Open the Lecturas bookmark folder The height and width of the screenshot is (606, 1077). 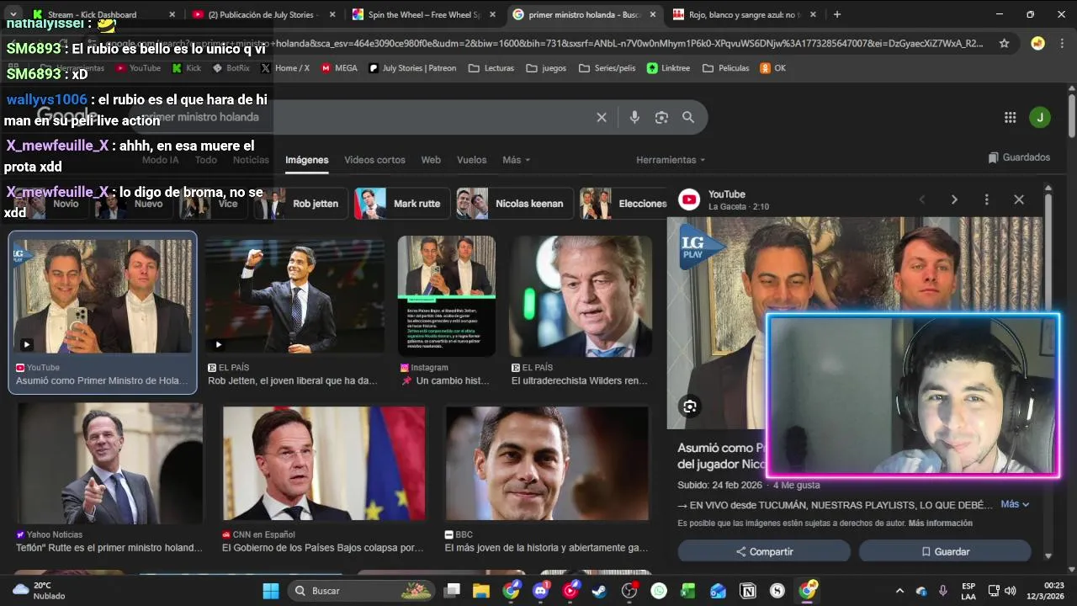(491, 68)
